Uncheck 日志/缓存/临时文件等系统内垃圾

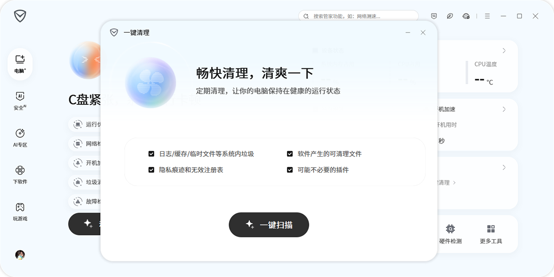(x=151, y=153)
